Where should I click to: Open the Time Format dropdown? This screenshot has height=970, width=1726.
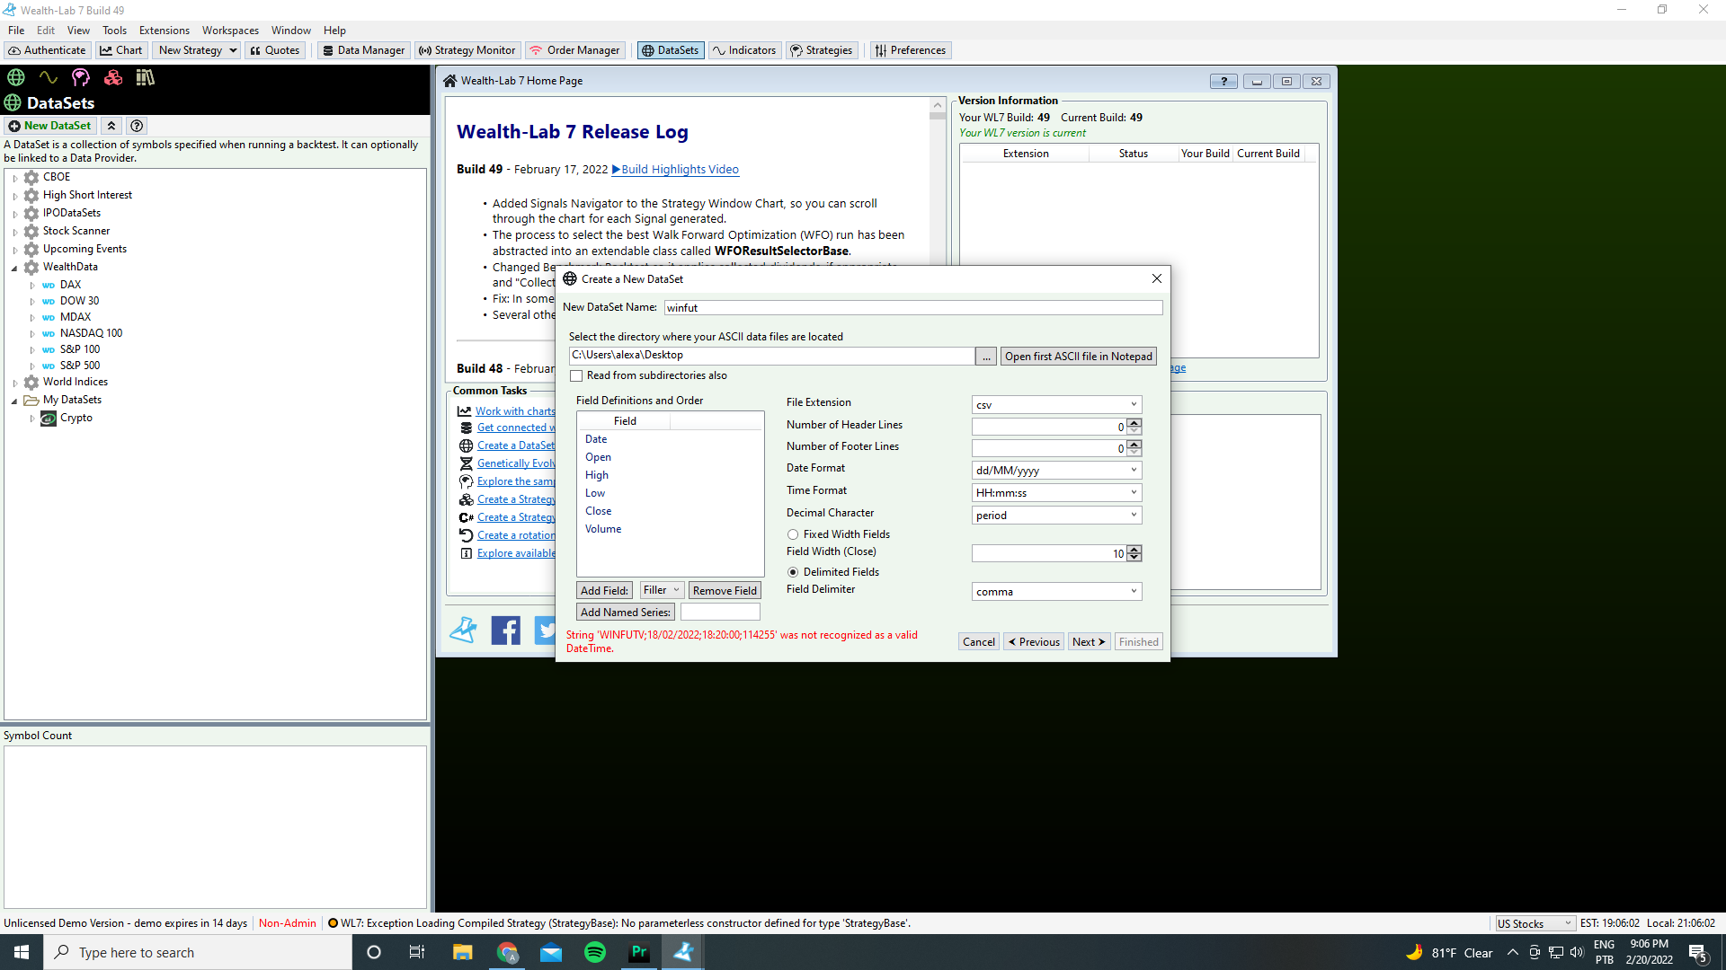[1056, 493]
